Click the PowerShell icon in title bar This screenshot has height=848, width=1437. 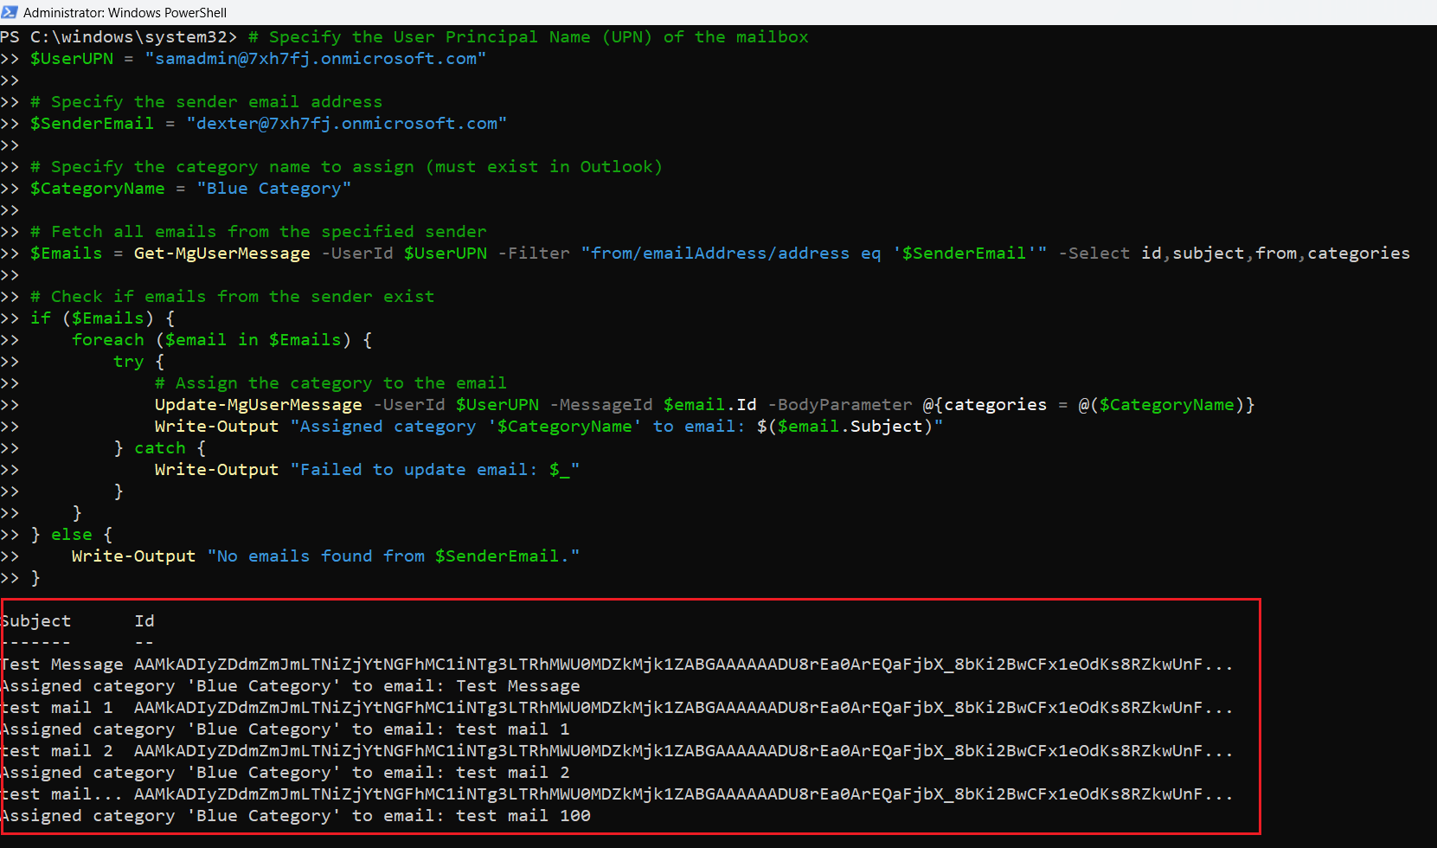tap(10, 12)
